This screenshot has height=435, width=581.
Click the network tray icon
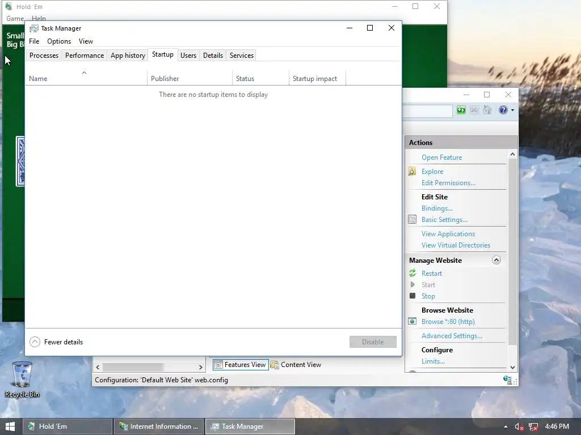coord(533,427)
